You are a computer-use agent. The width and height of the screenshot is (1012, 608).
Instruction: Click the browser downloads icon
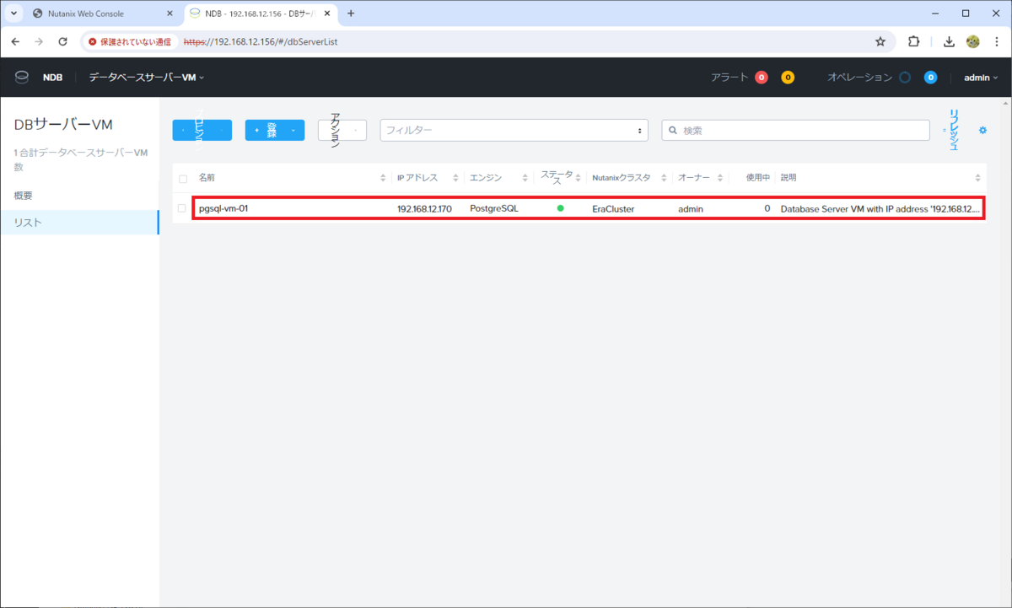pos(948,40)
